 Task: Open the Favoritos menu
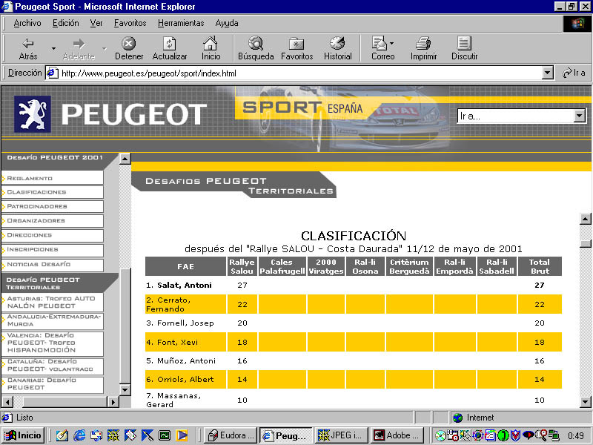click(130, 23)
